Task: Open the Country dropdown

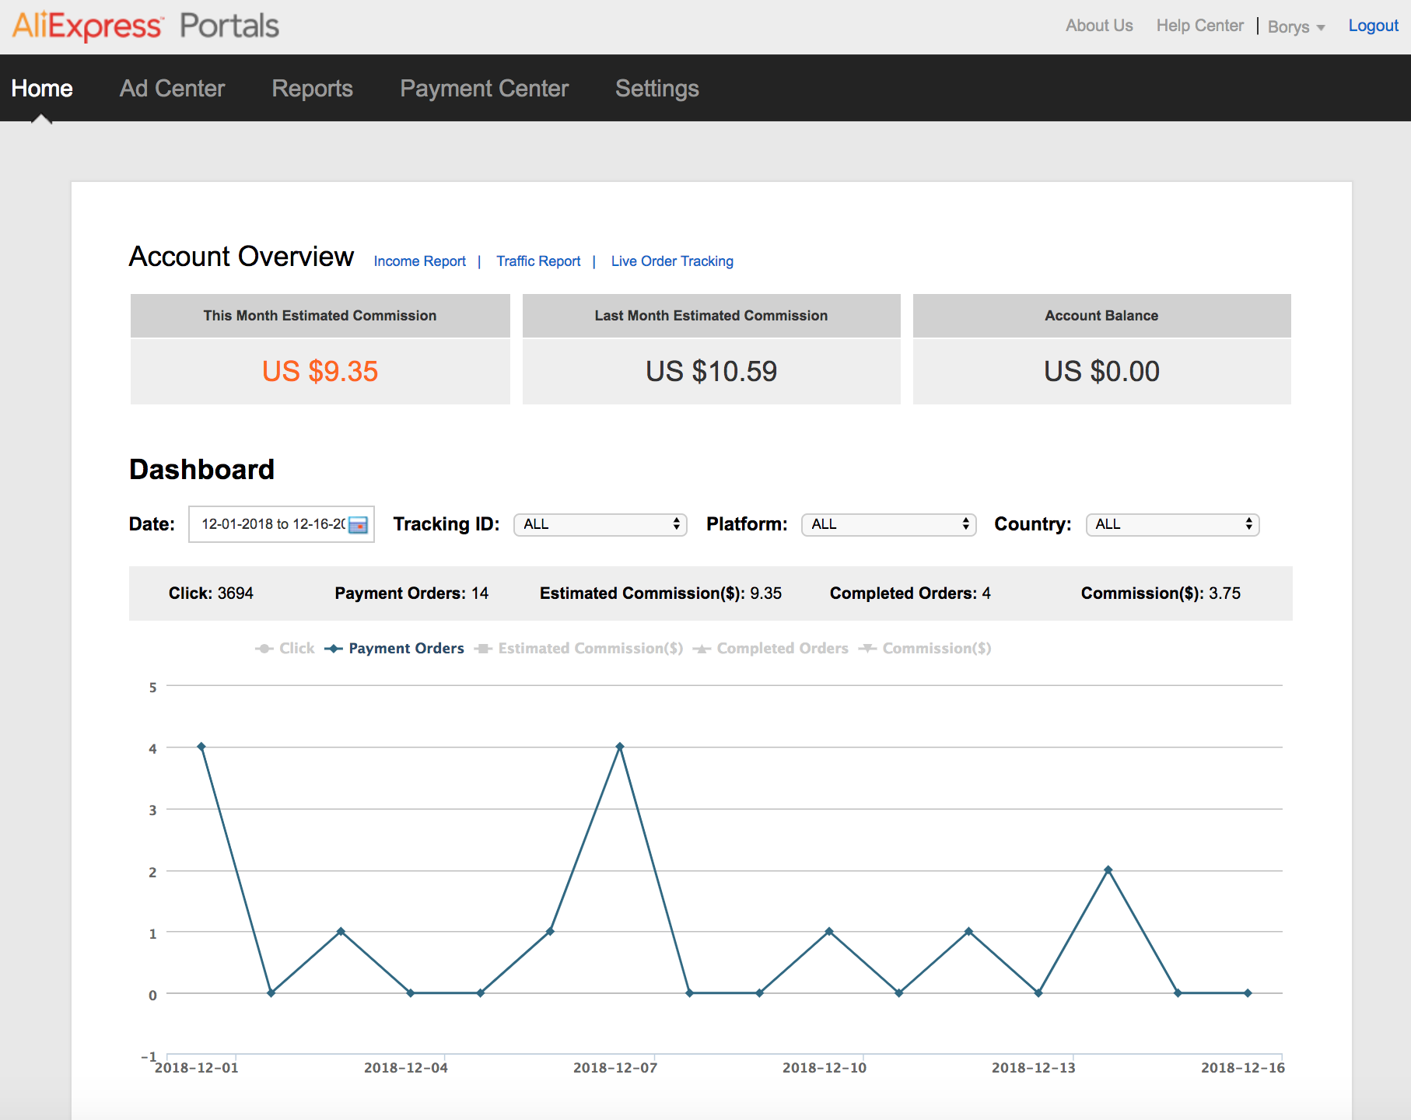Action: pyautogui.click(x=1172, y=525)
